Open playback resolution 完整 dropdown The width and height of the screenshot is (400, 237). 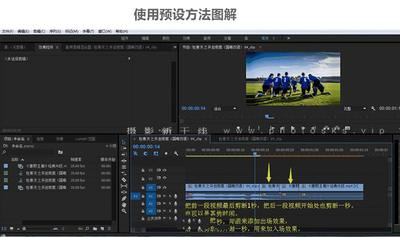pos(355,109)
